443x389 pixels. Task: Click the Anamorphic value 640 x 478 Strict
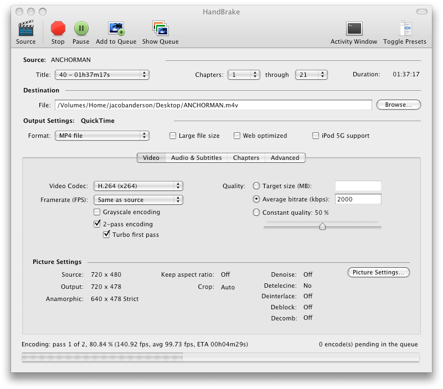(115, 299)
